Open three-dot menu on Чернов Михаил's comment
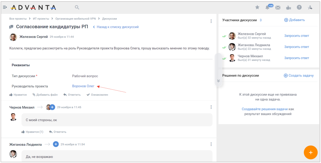Viewport: 321px width, 163px height. click(x=211, y=107)
